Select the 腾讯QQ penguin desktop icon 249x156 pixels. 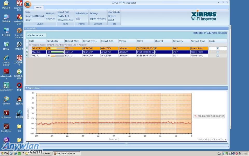tap(19, 100)
